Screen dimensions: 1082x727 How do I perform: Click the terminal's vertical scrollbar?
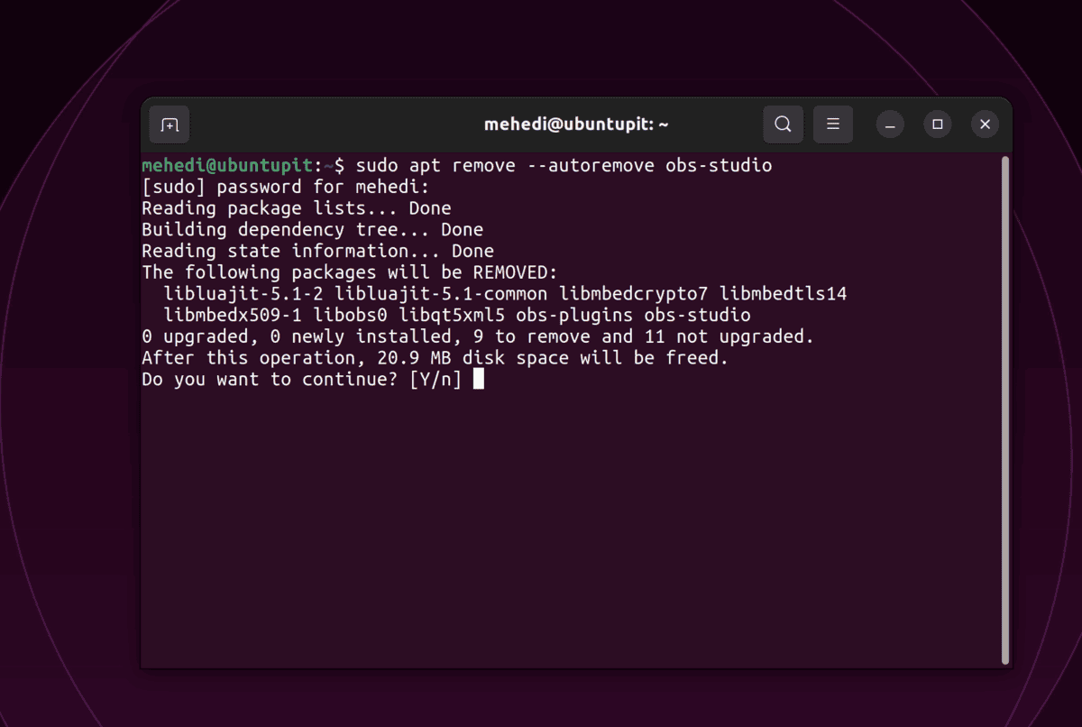coord(1004,410)
